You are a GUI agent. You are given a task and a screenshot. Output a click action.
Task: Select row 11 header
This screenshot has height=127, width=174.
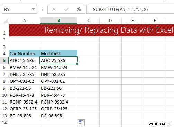click(4, 102)
